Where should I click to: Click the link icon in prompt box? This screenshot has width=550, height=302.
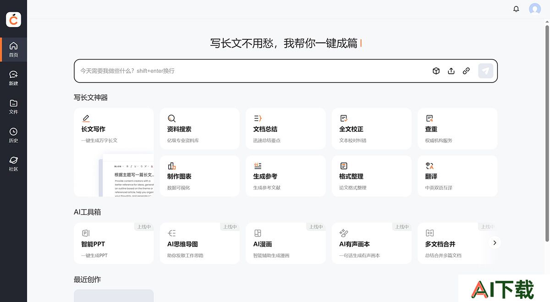click(466, 71)
